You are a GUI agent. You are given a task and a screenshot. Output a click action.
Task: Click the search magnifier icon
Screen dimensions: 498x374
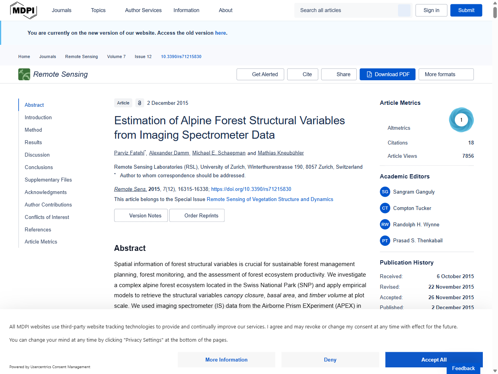(x=404, y=10)
